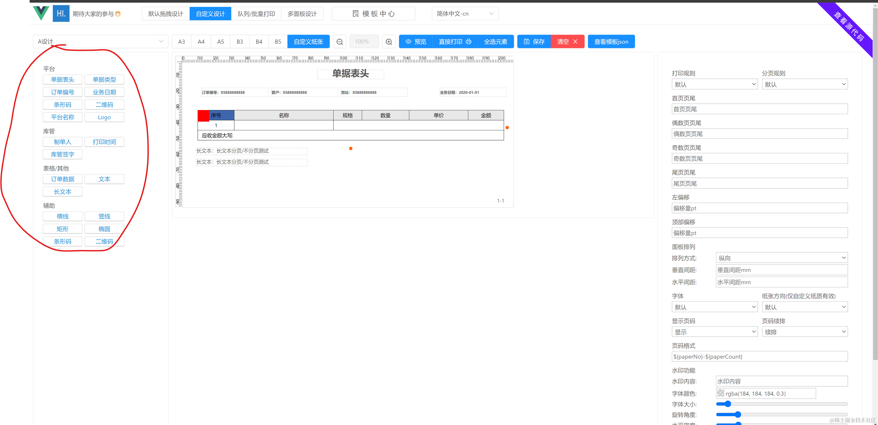Select the A4 paper size

click(x=201, y=42)
